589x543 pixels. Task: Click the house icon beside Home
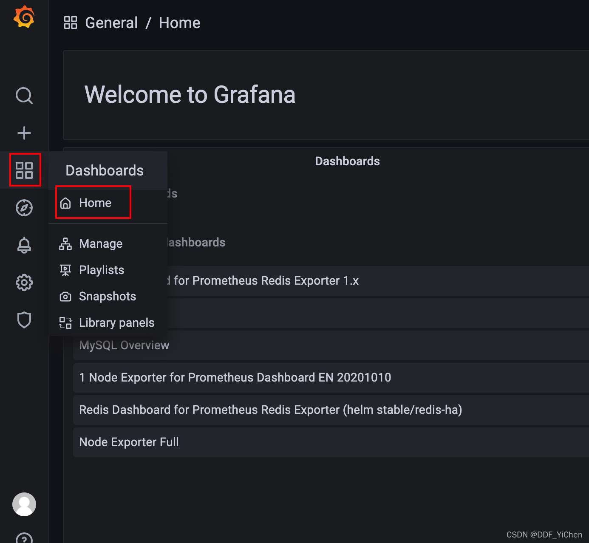65,203
